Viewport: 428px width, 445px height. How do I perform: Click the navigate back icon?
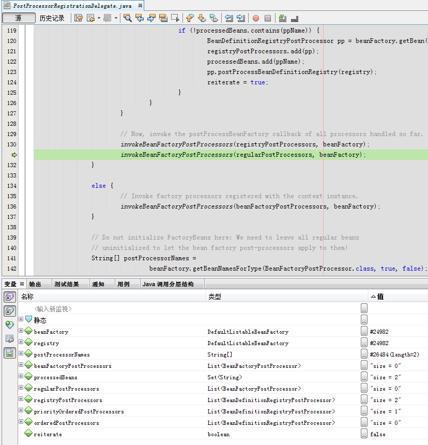coord(90,18)
